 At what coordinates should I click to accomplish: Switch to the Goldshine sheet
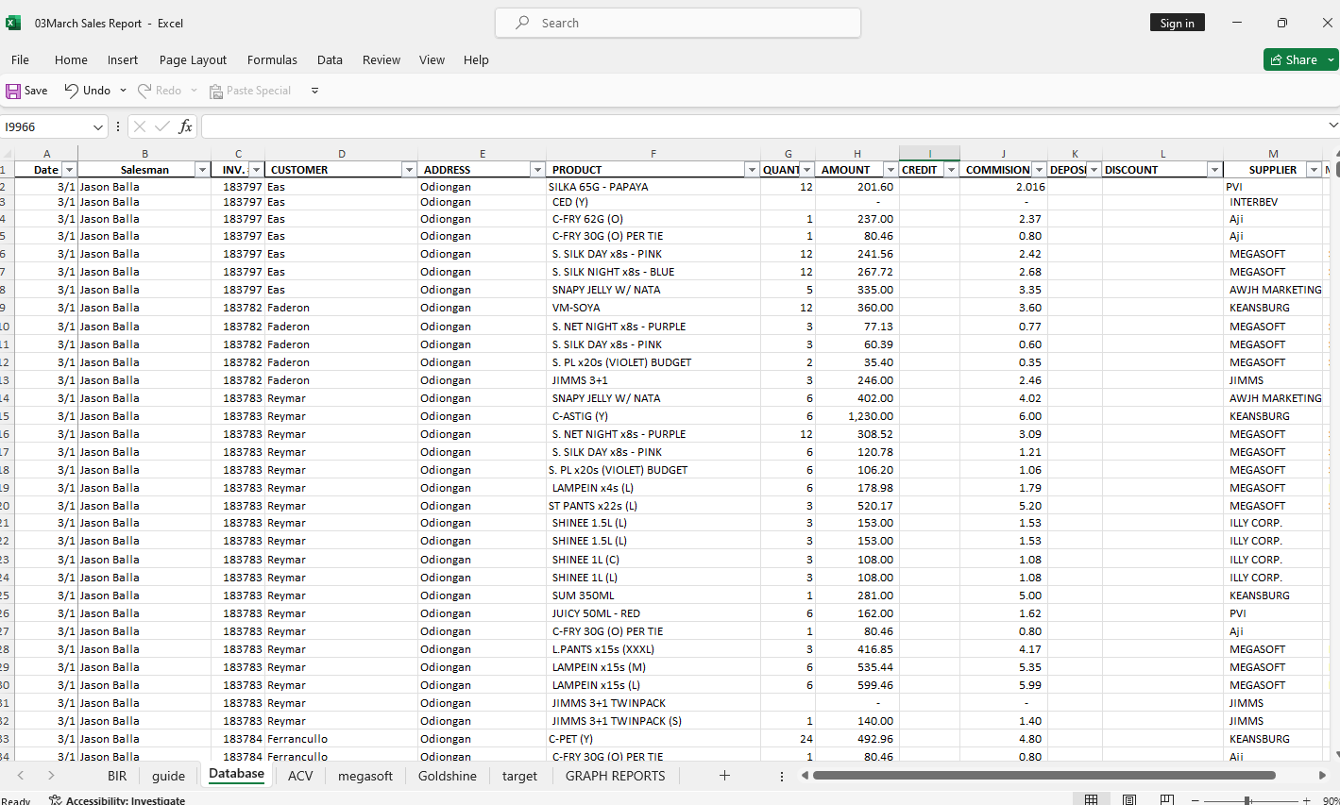(448, 776)
